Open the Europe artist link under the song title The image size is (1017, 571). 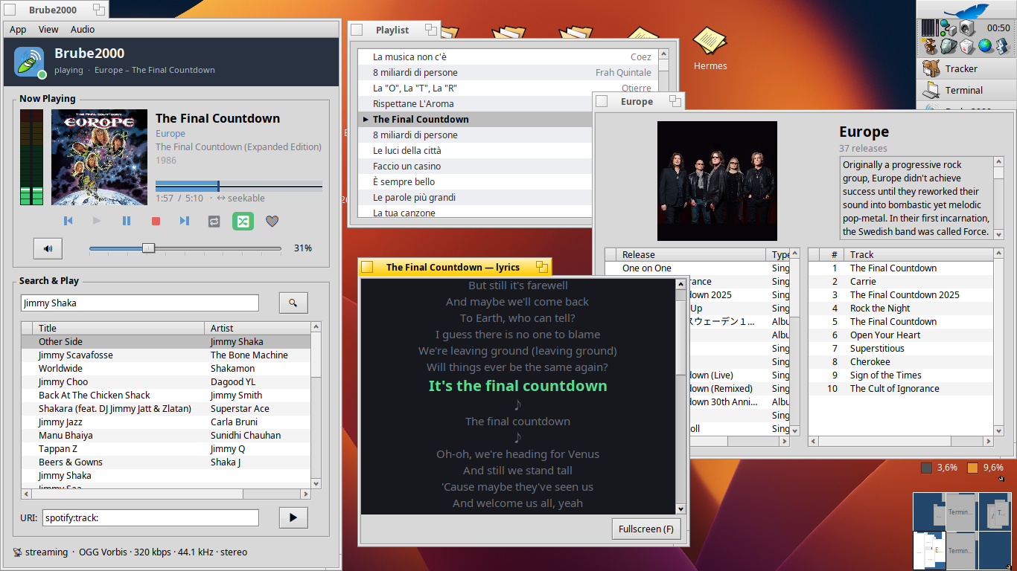pos(170,134)
